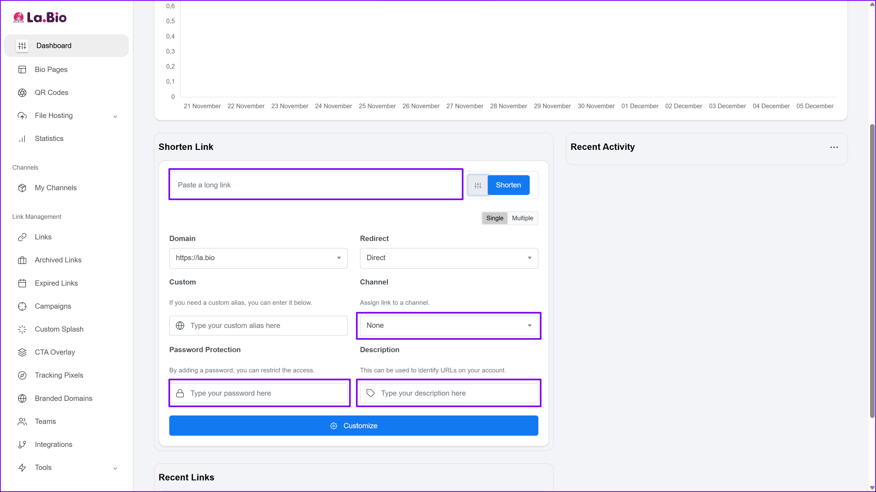Open the Recent Activity three-dot menu
Screen dimensions: 876x492
(834, 147)
